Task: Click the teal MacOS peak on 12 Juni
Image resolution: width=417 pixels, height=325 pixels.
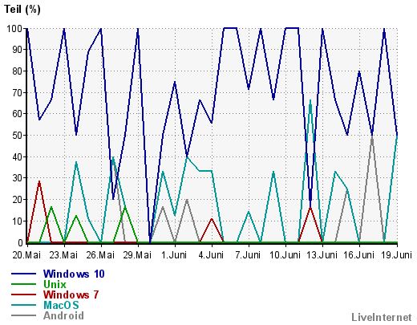Action: tap(310, 100)
